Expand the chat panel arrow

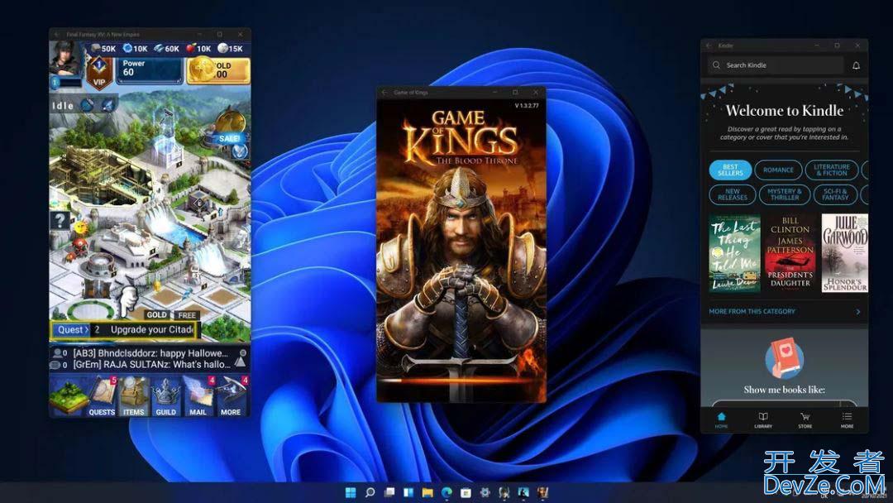coord(241,362)
